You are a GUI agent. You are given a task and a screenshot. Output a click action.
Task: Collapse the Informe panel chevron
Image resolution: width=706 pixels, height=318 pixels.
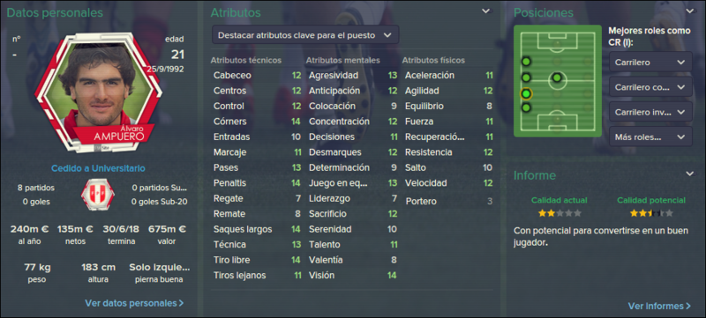(x=690, y=174)
